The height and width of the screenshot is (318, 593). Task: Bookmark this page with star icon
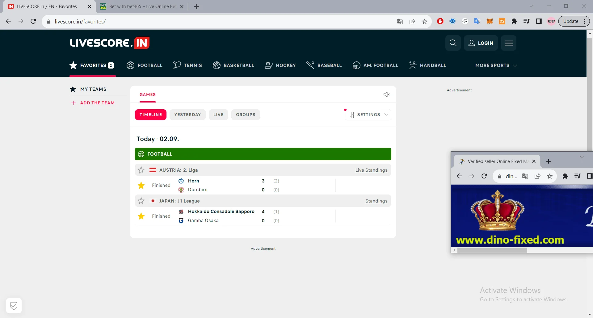pos(425,22)
